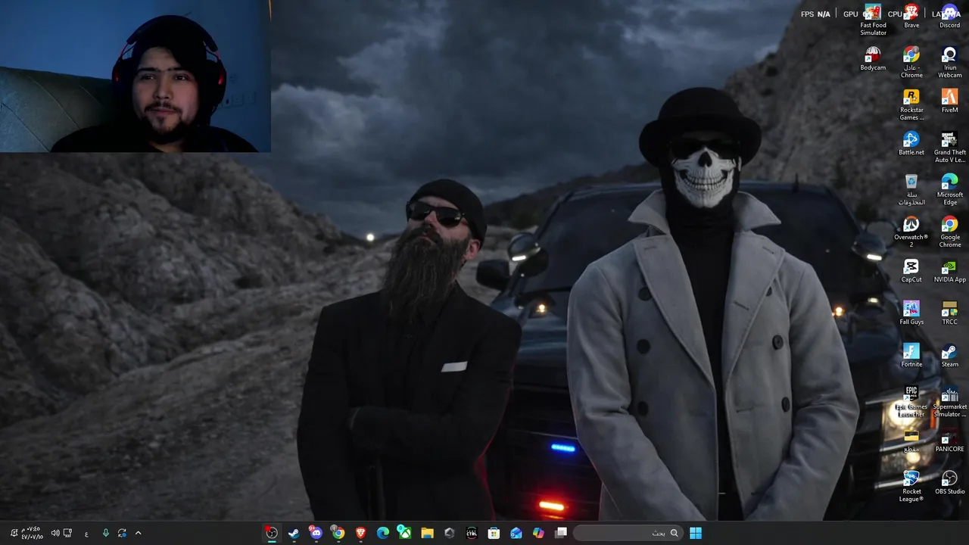Open the Mail app in taskbar
This screenshot has height=545, width=969.
(516, 533)
